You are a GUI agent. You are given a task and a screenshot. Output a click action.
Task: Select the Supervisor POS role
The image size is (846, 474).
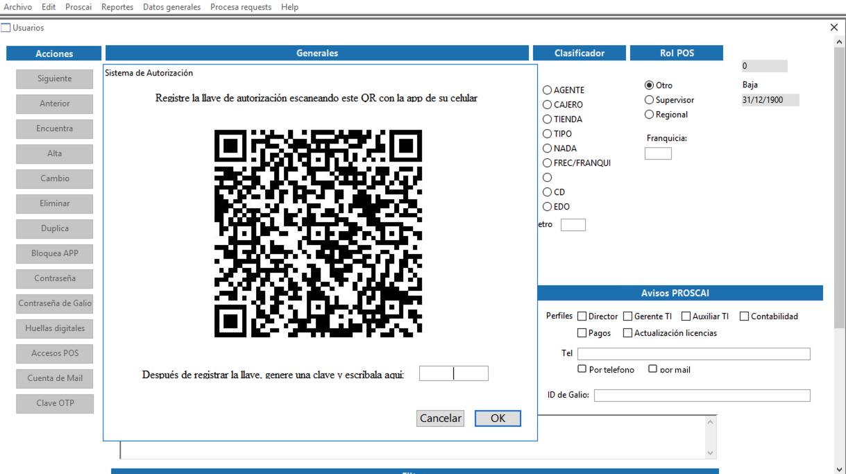[x=649, y=100]
